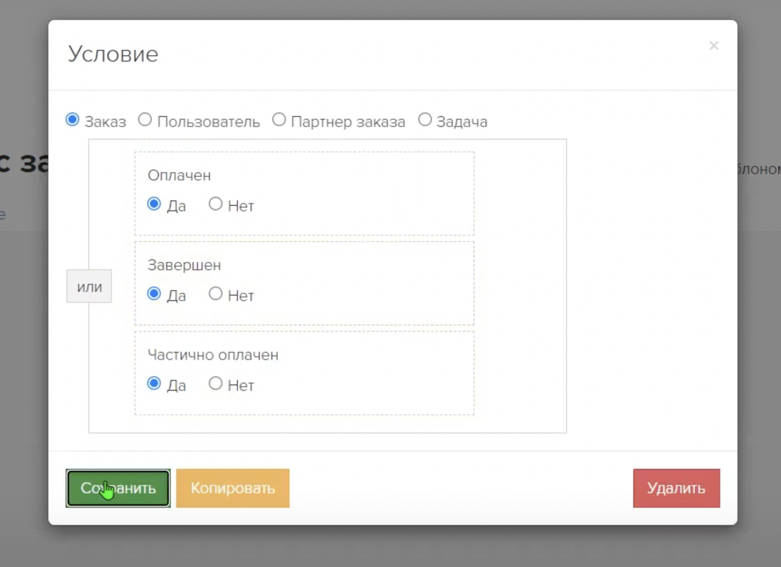Close the Условие dialog

(714, 45)
